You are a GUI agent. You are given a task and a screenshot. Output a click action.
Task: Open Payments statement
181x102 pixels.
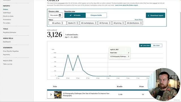6,55
